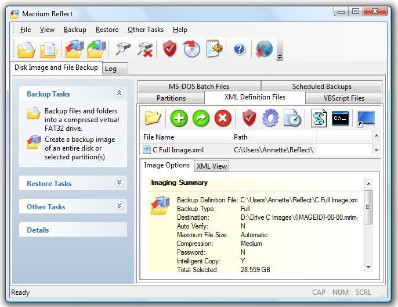Viewport: 398px width, 307px height.
Task: Click the Total Selected value 28.559 GB
Action: tap(255, 270)
